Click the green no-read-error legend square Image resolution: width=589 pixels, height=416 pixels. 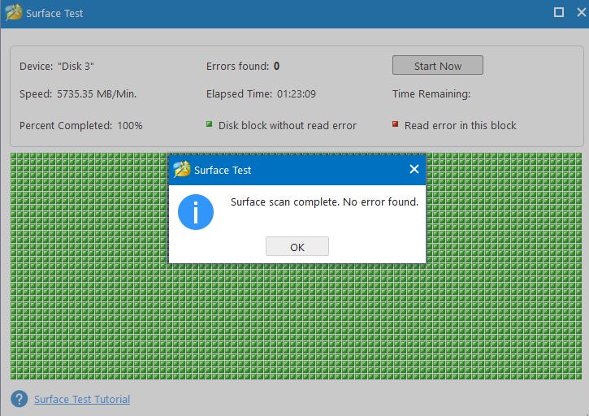[210, 124]
